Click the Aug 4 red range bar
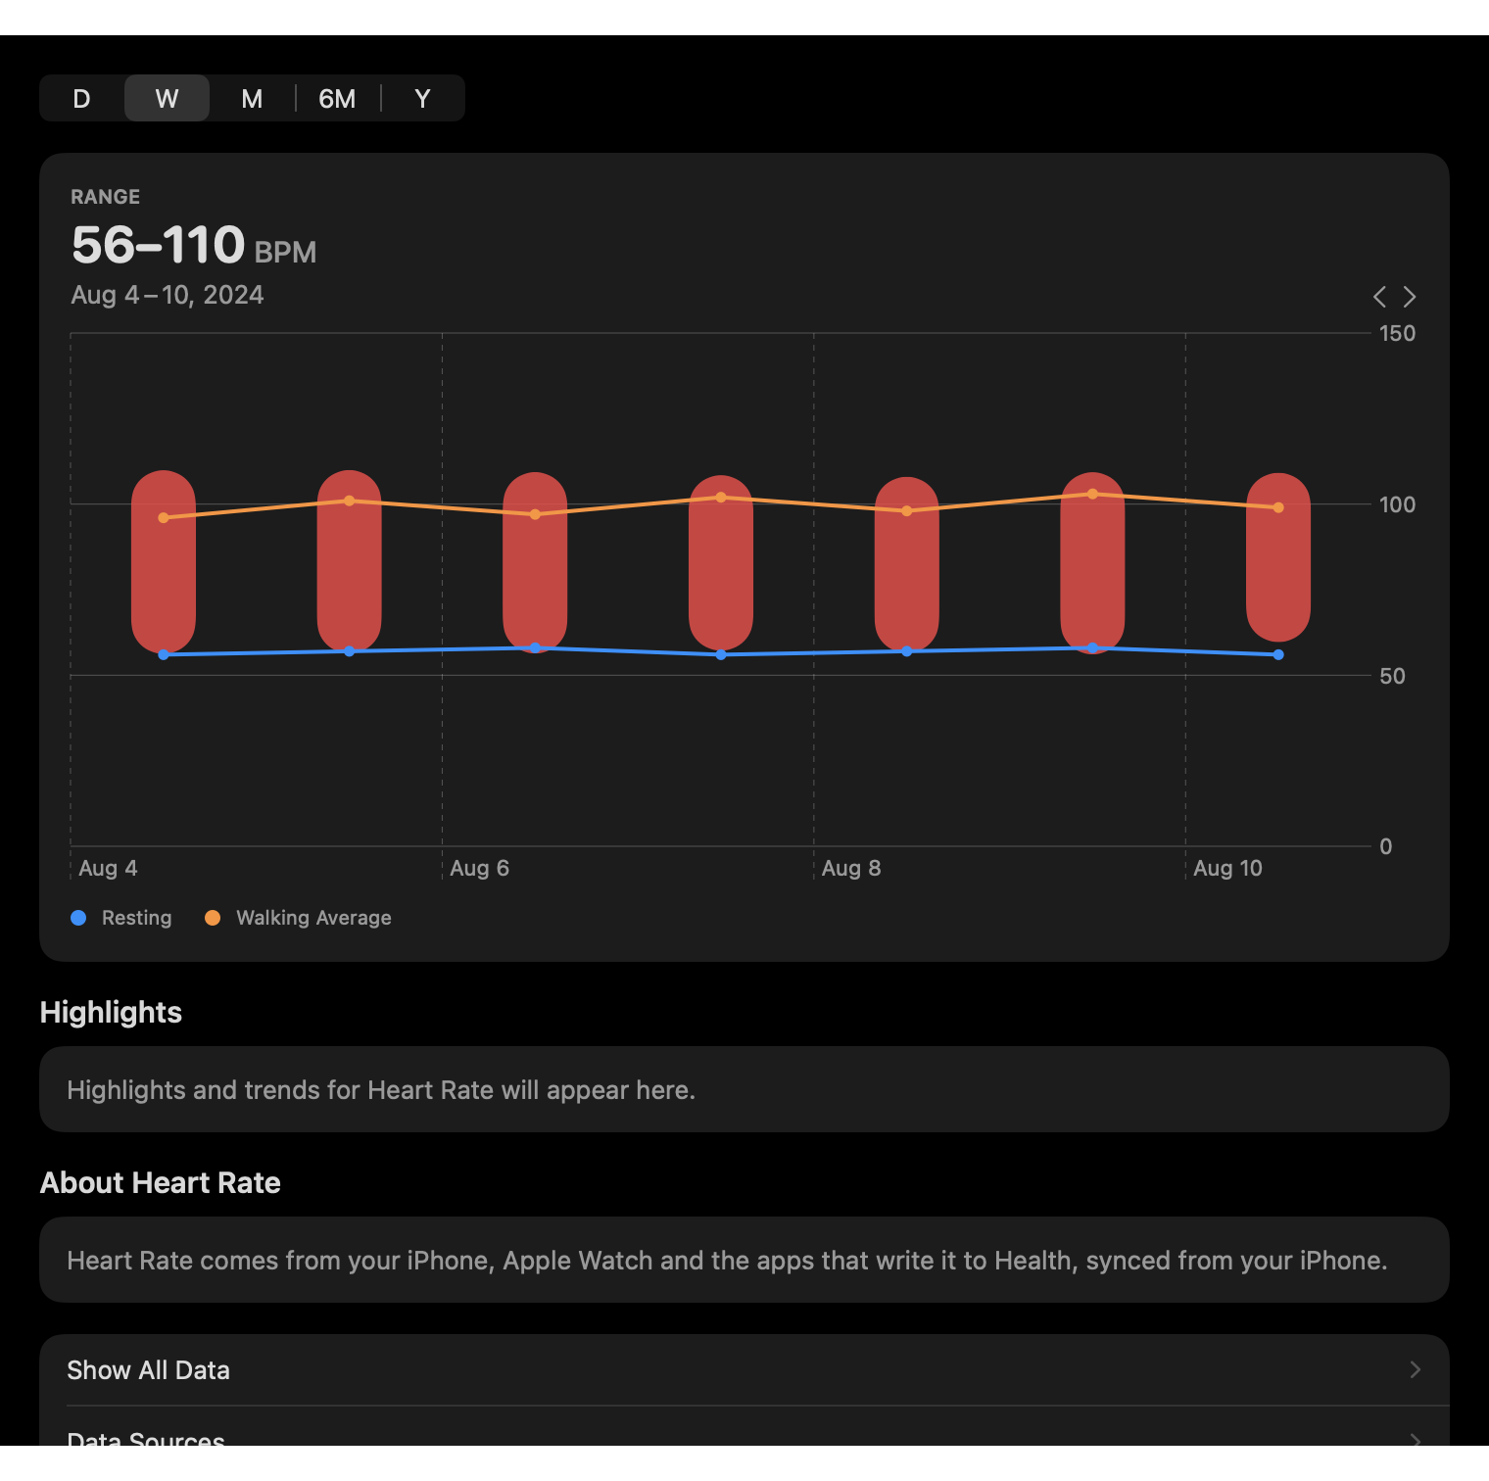The width and height of the screenshot is (1489, 1481). [164, 562]
